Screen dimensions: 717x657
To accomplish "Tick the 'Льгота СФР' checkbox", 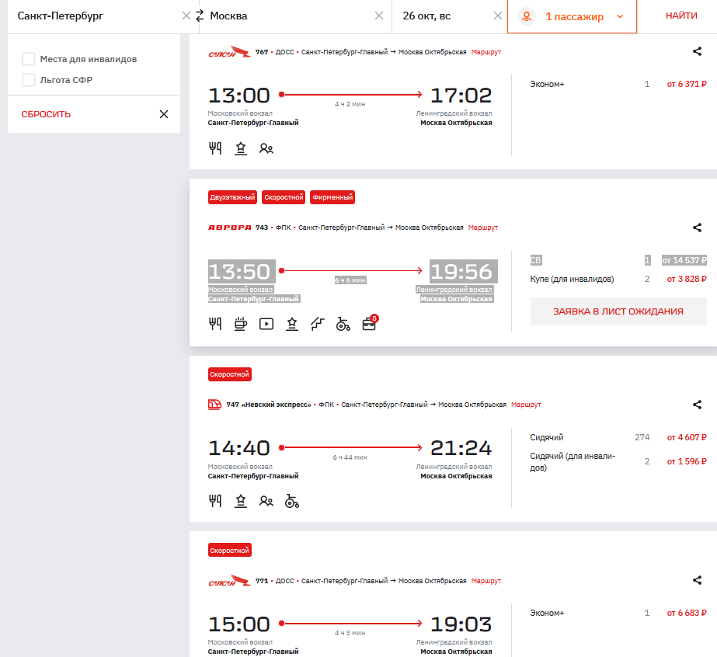I will (29, 79).
